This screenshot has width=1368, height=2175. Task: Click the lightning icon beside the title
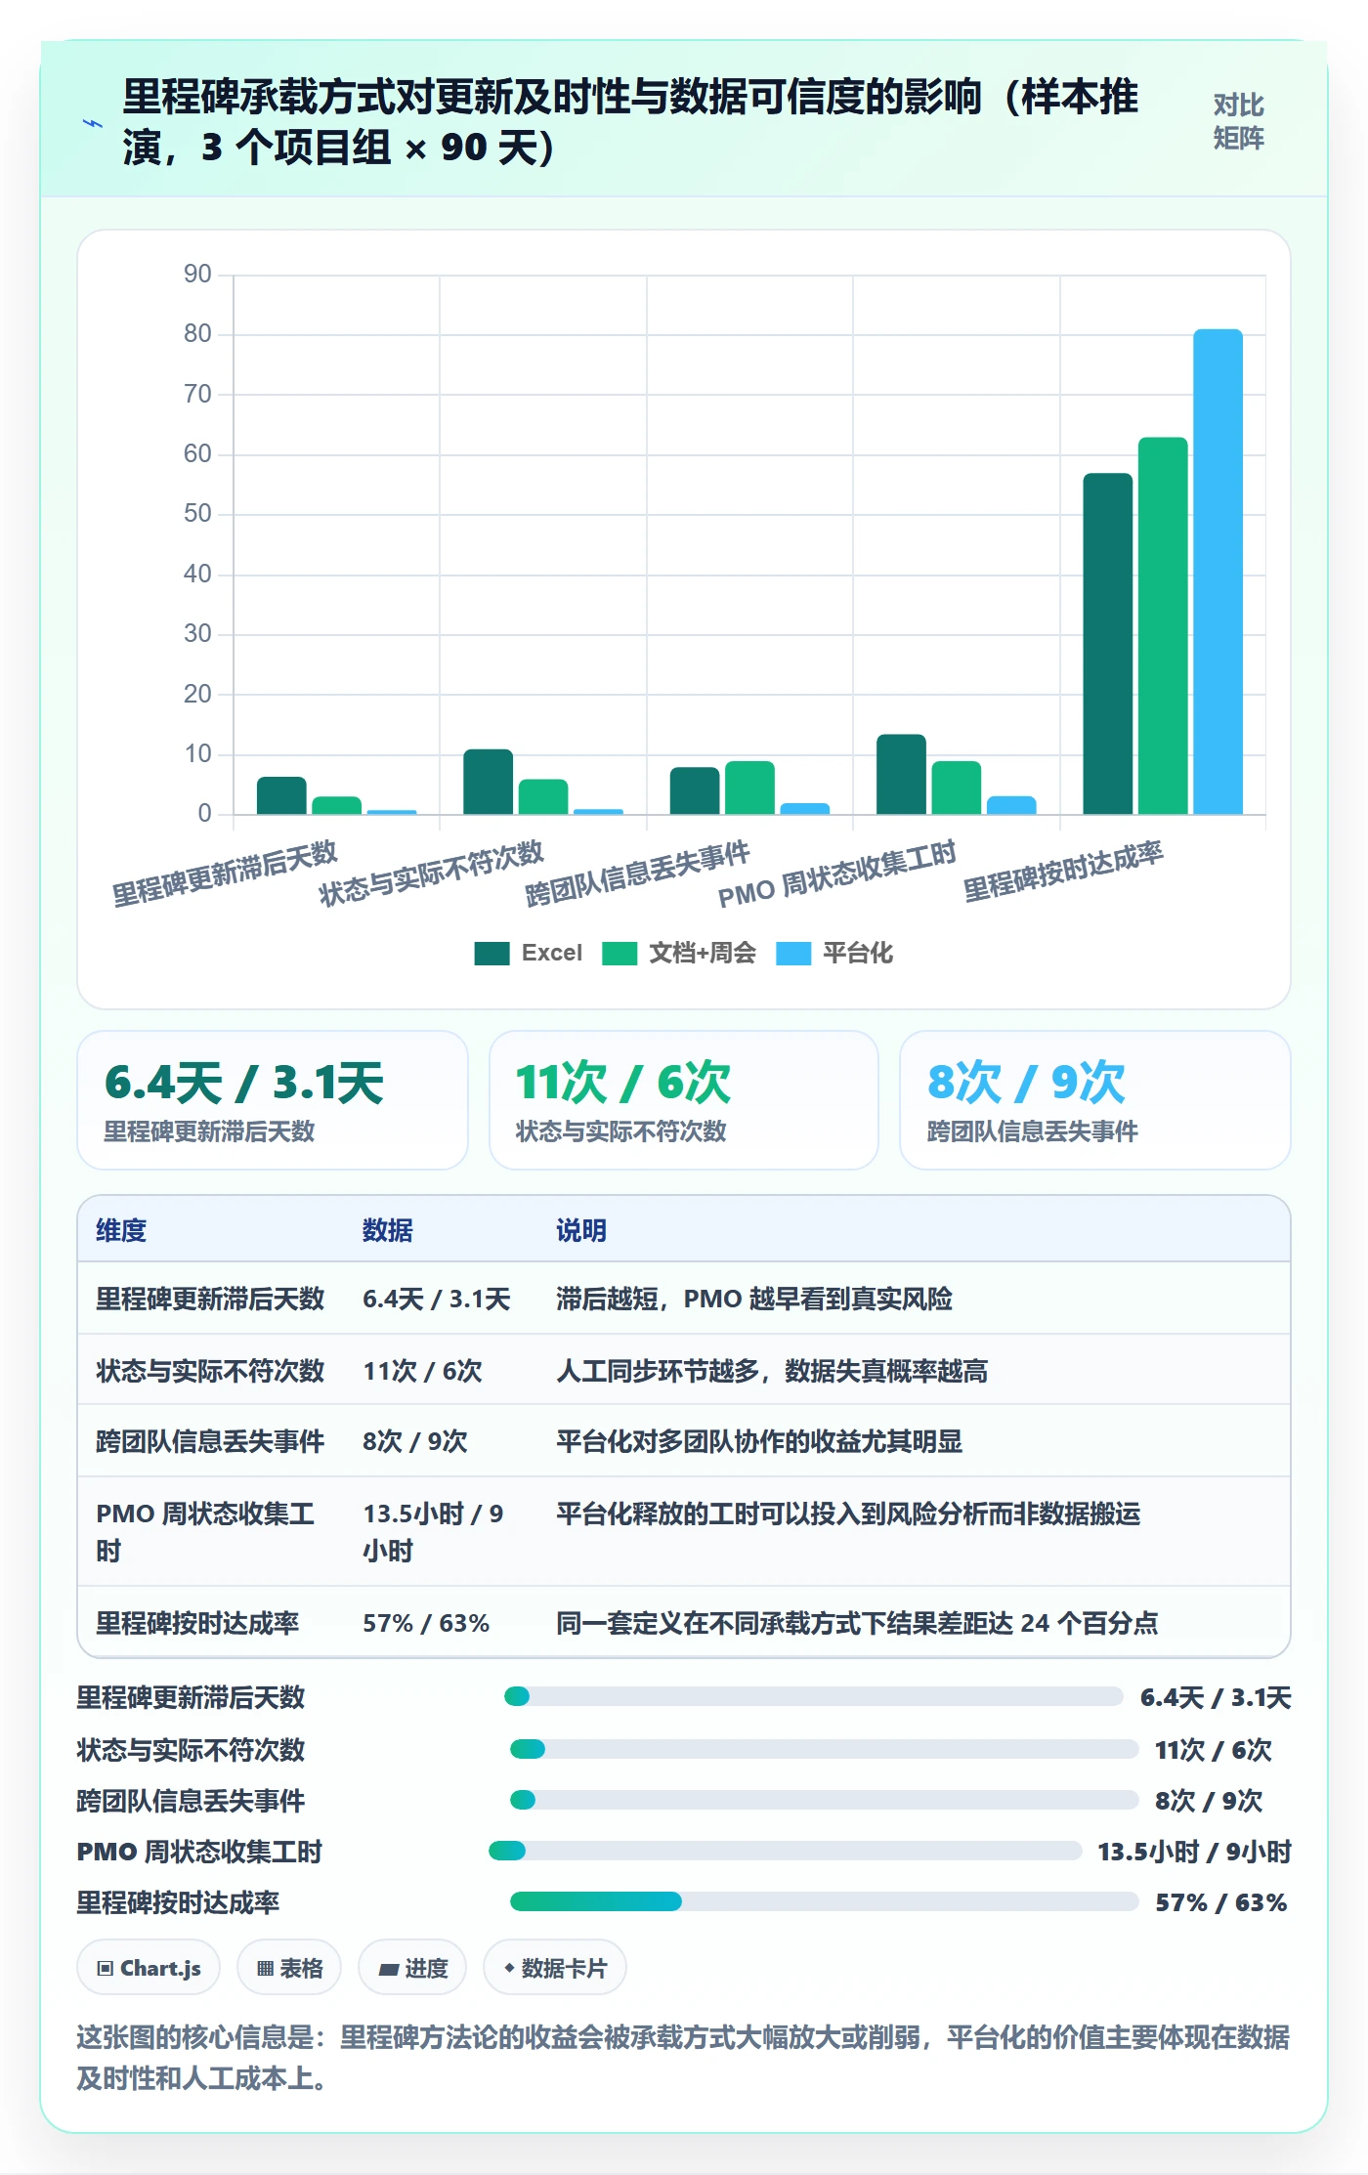pyautogui.click(x=93, y=124)
